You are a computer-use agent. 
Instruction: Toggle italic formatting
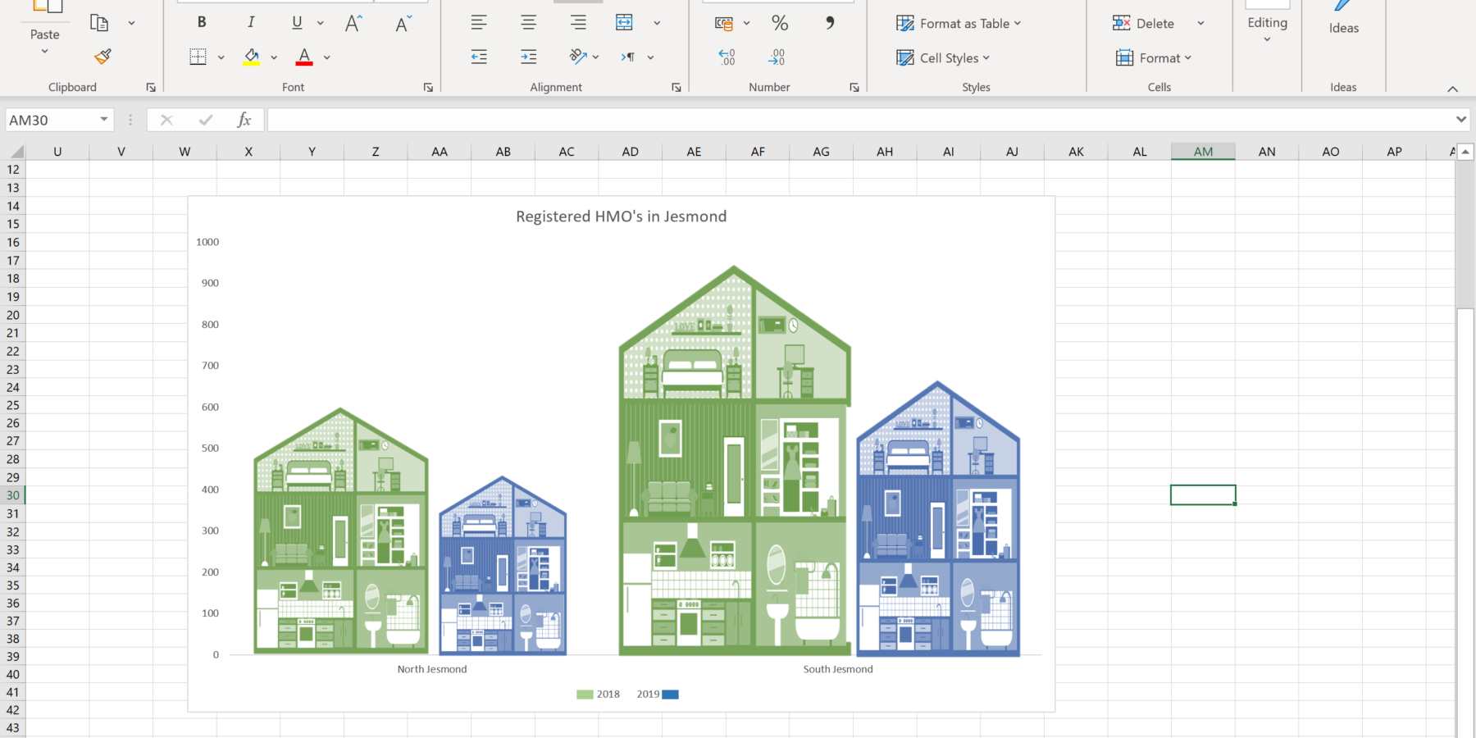coord(251,23)
